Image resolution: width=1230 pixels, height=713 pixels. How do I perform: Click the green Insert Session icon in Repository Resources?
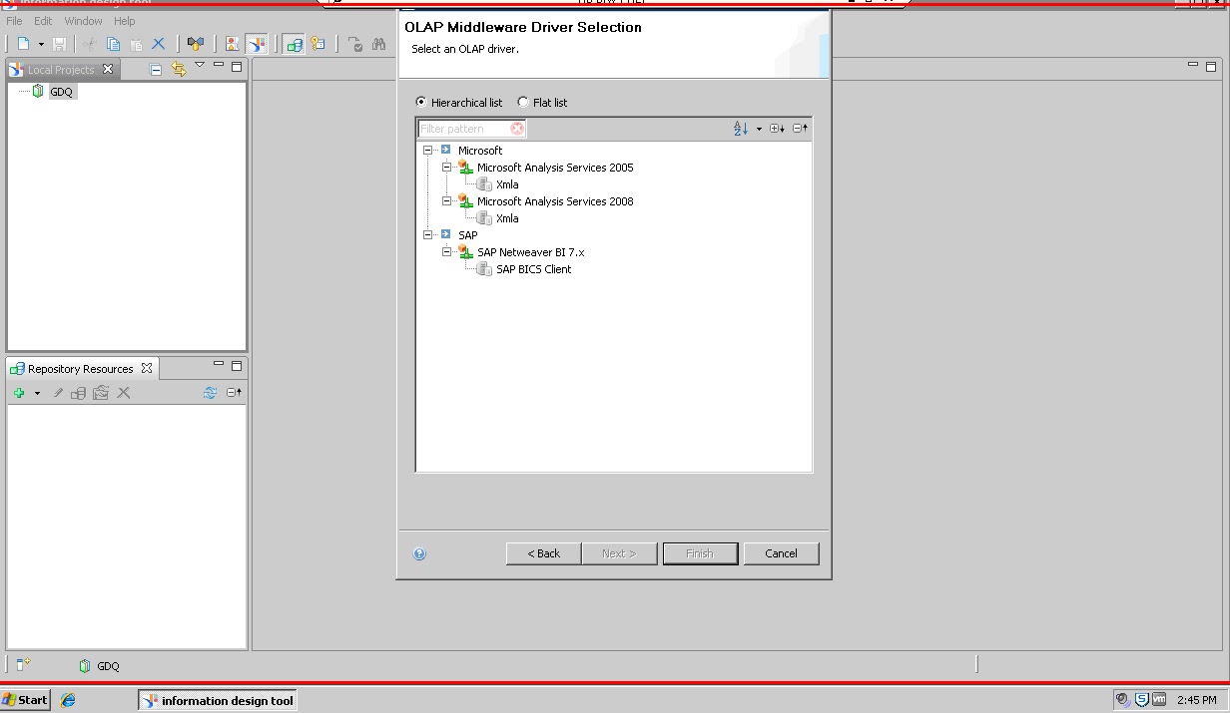coord(18,392)
